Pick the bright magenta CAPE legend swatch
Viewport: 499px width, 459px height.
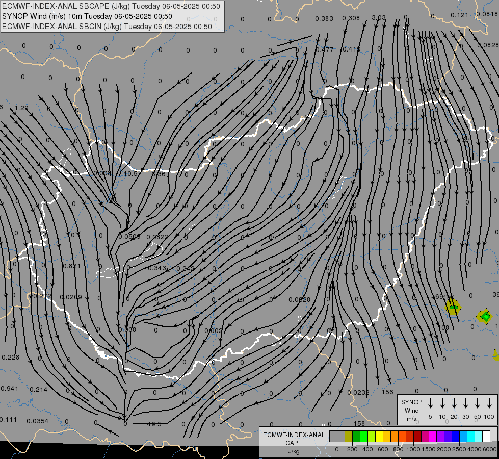(x=433, y=437)
